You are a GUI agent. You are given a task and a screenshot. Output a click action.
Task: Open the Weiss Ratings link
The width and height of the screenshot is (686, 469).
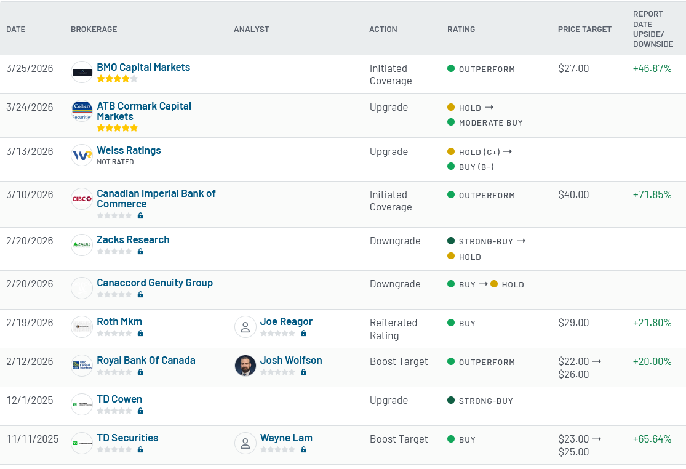129,151
